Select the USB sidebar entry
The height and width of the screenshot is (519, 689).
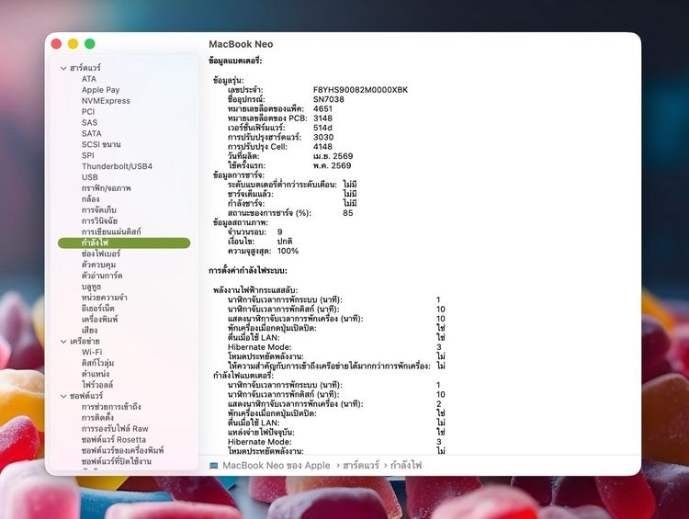tap(90, 177)
